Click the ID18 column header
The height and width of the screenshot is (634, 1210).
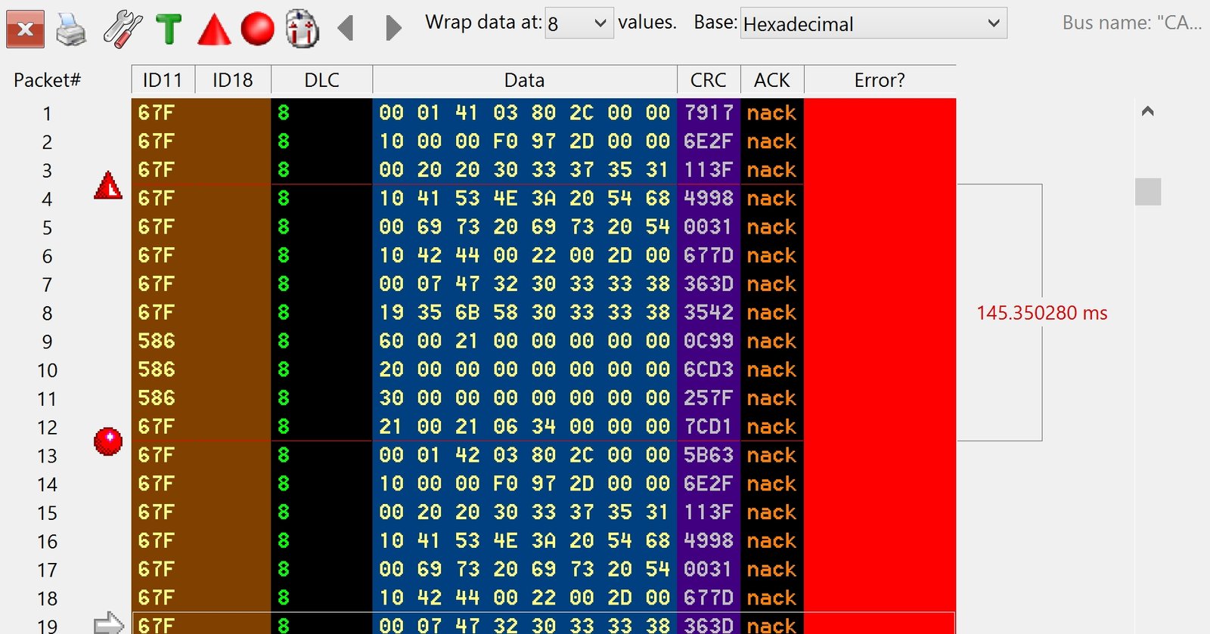click(233, 80)
